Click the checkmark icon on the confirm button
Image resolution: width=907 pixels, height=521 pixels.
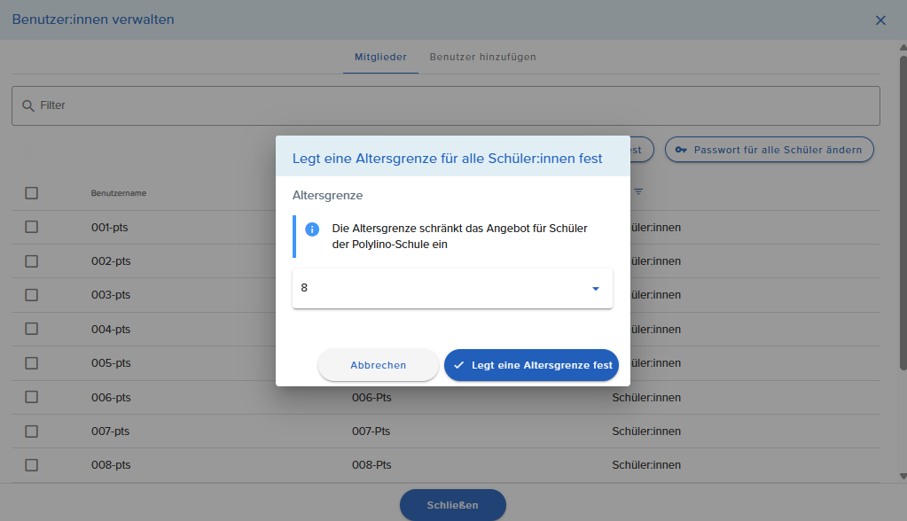click(x=459, y=365)
